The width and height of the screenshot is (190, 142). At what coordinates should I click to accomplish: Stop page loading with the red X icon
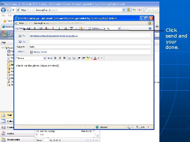point(140,10)
